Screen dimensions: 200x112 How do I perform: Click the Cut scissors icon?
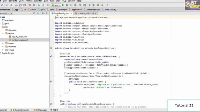point(16,5)
